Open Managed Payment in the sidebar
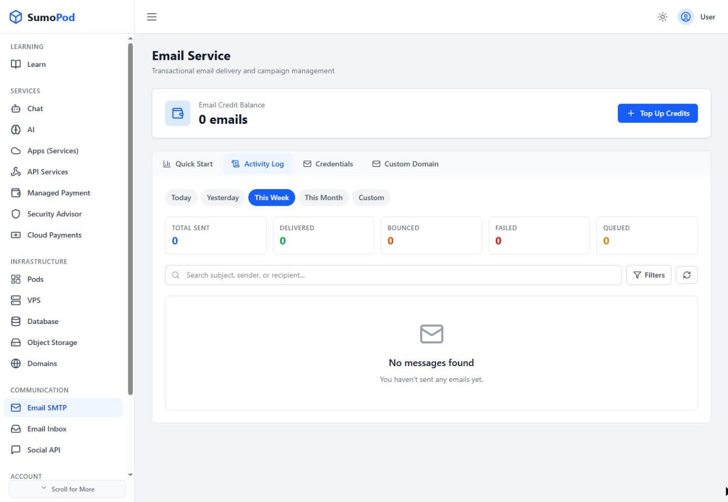This screenshot has width=728, height=502. coord(63,193)
